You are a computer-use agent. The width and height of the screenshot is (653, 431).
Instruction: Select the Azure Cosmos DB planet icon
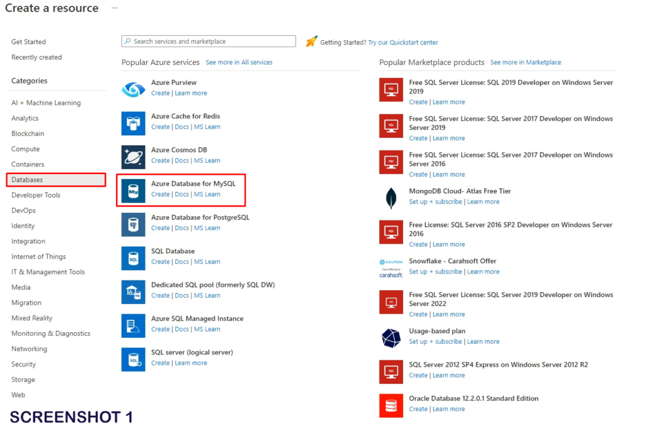point(133,157)
